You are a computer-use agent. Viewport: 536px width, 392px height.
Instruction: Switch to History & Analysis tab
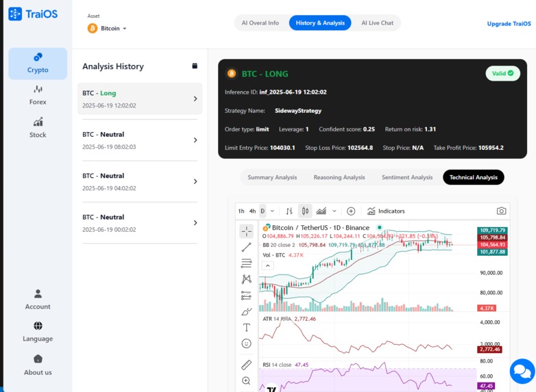click(320, 23)
